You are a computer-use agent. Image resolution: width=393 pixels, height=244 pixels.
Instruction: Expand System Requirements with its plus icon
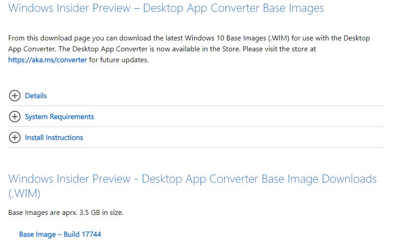pyautogui.click(x=15, y=117)
